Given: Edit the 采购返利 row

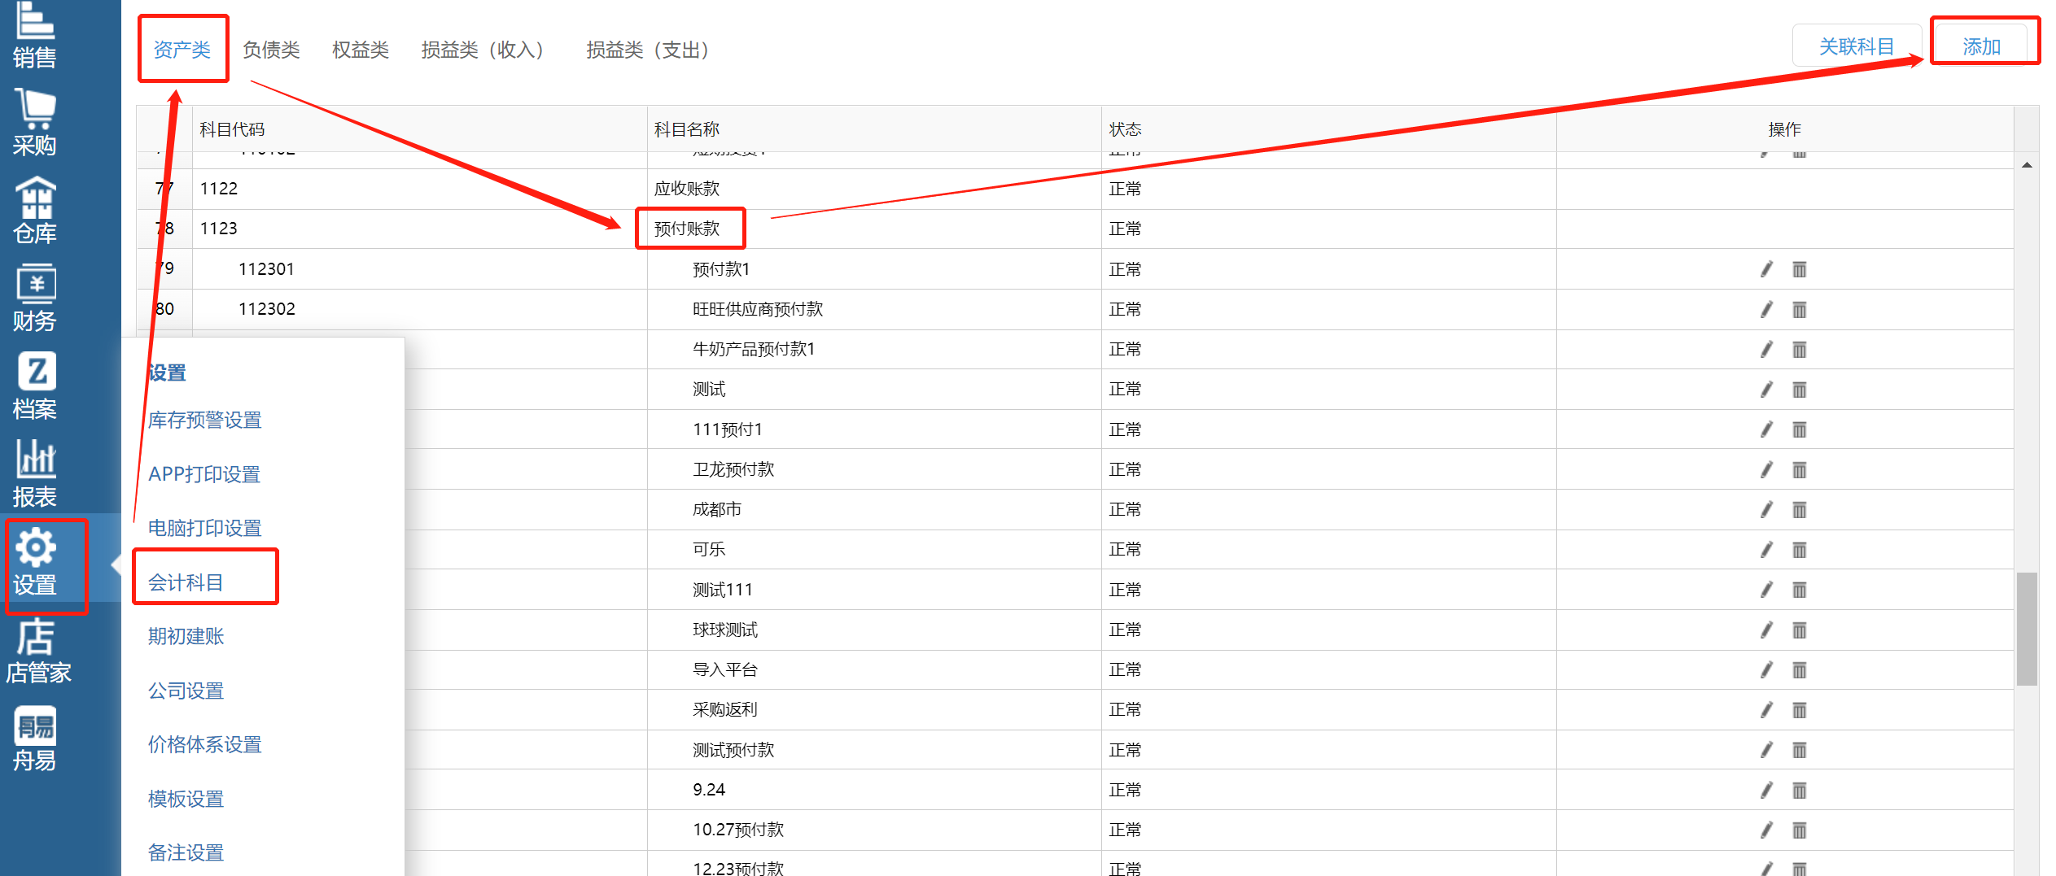Looking at the screenshot, I should [1766, 710].
